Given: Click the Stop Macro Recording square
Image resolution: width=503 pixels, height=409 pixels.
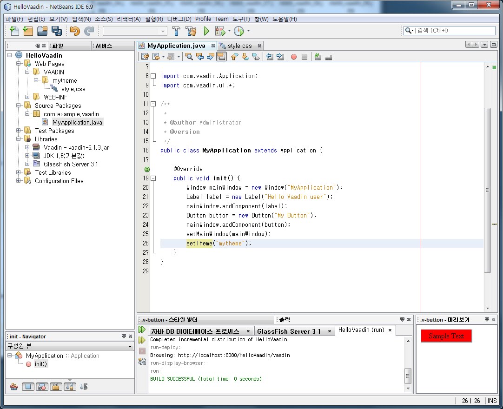Looking at the screenshot, I should tap(304, 57).
